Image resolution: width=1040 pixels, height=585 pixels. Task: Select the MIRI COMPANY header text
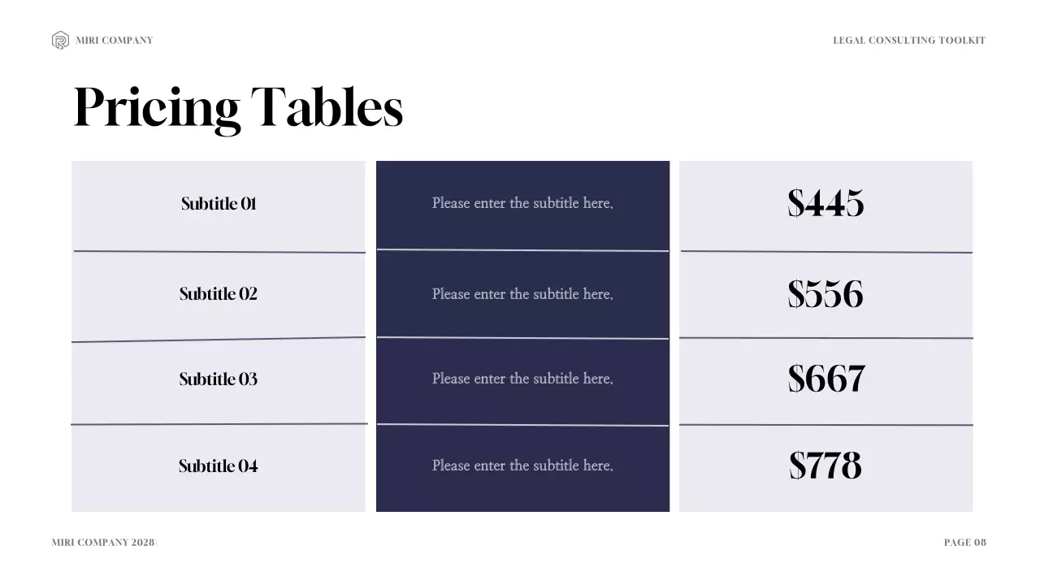[114, 41]
